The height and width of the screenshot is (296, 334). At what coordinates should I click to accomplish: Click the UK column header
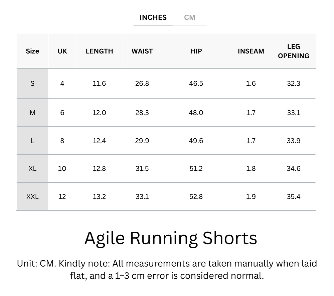(62, 51)
